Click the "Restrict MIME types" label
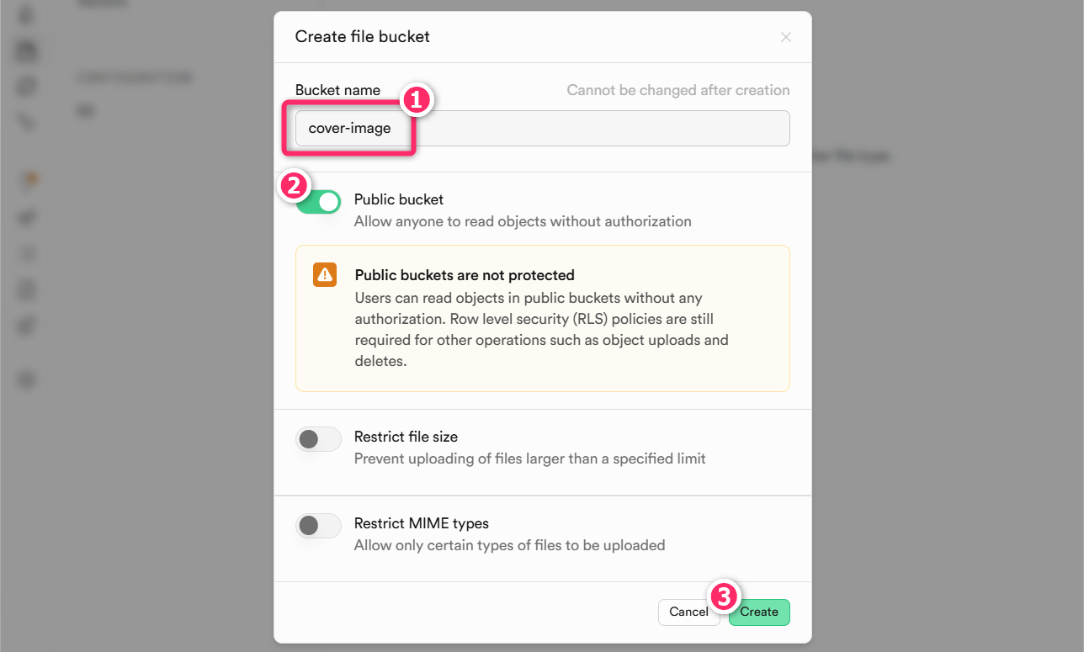1084x652 pixels. 421,523
